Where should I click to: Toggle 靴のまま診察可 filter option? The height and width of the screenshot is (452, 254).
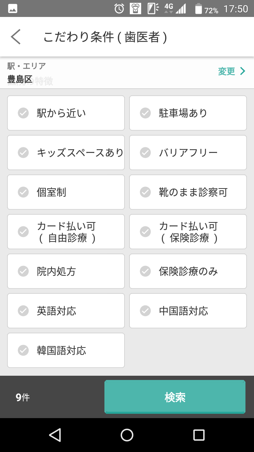188,192
